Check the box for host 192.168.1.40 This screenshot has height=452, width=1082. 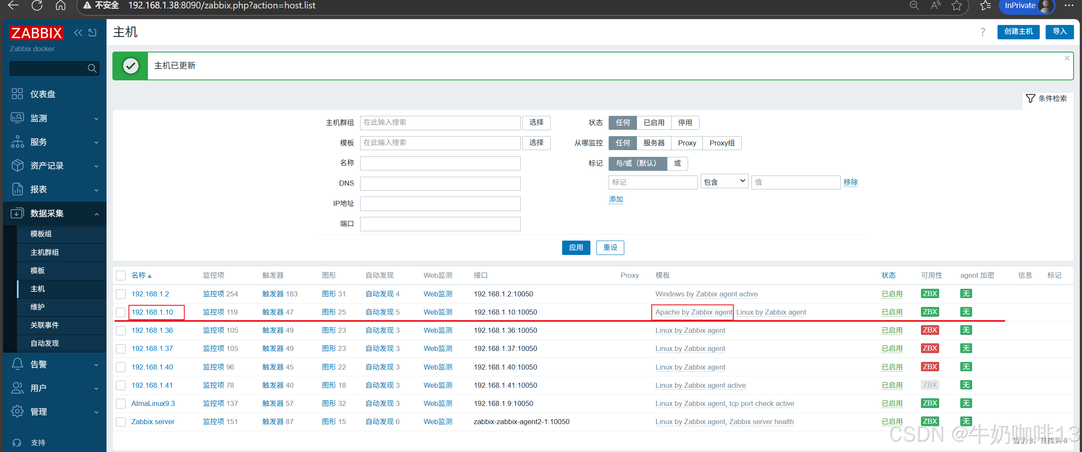(121, 367)
